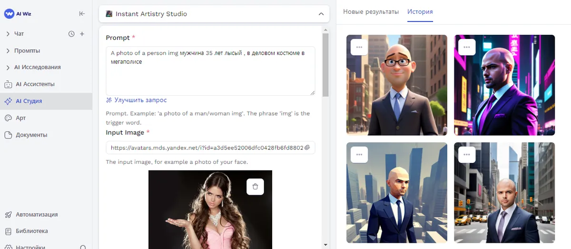Click the AI Wiz logo icon
The image size is (571, 249).
click(9, 14)
